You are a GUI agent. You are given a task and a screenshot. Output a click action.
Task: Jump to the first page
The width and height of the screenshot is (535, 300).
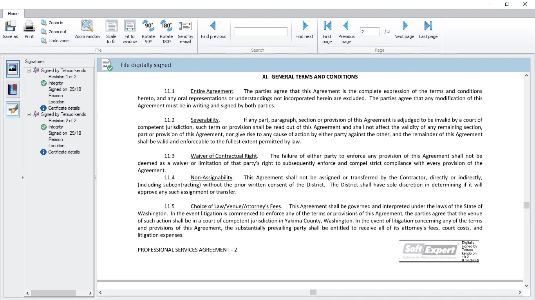coord(327,31)
